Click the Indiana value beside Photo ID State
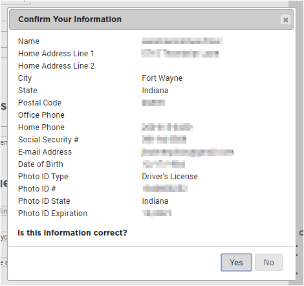The width and height of the screenshot is (304, 286). click(155, 201)
